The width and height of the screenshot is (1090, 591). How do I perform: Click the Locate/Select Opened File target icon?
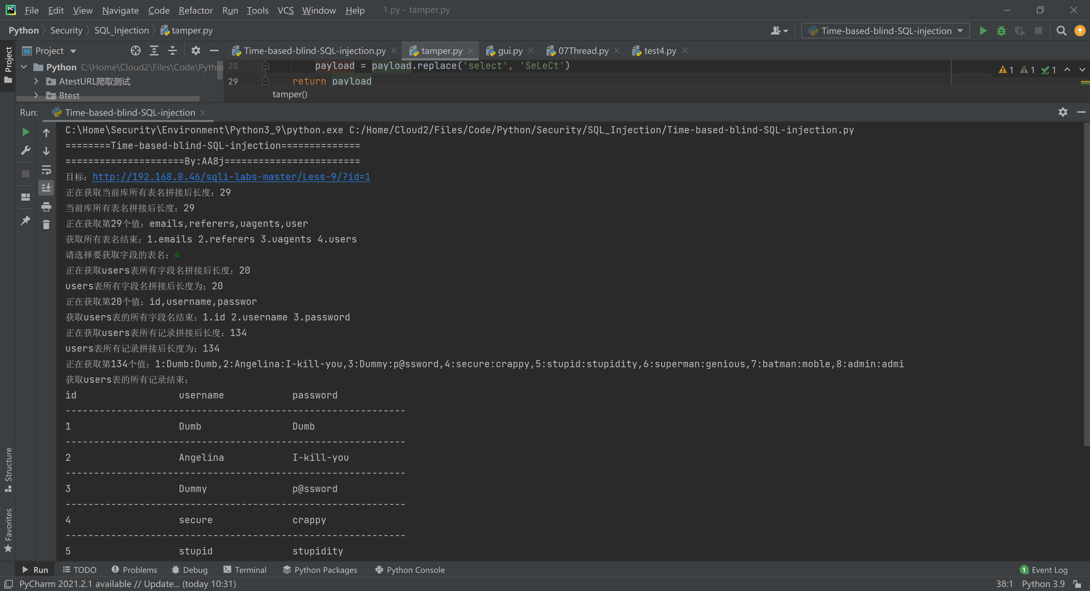point(135,51)
